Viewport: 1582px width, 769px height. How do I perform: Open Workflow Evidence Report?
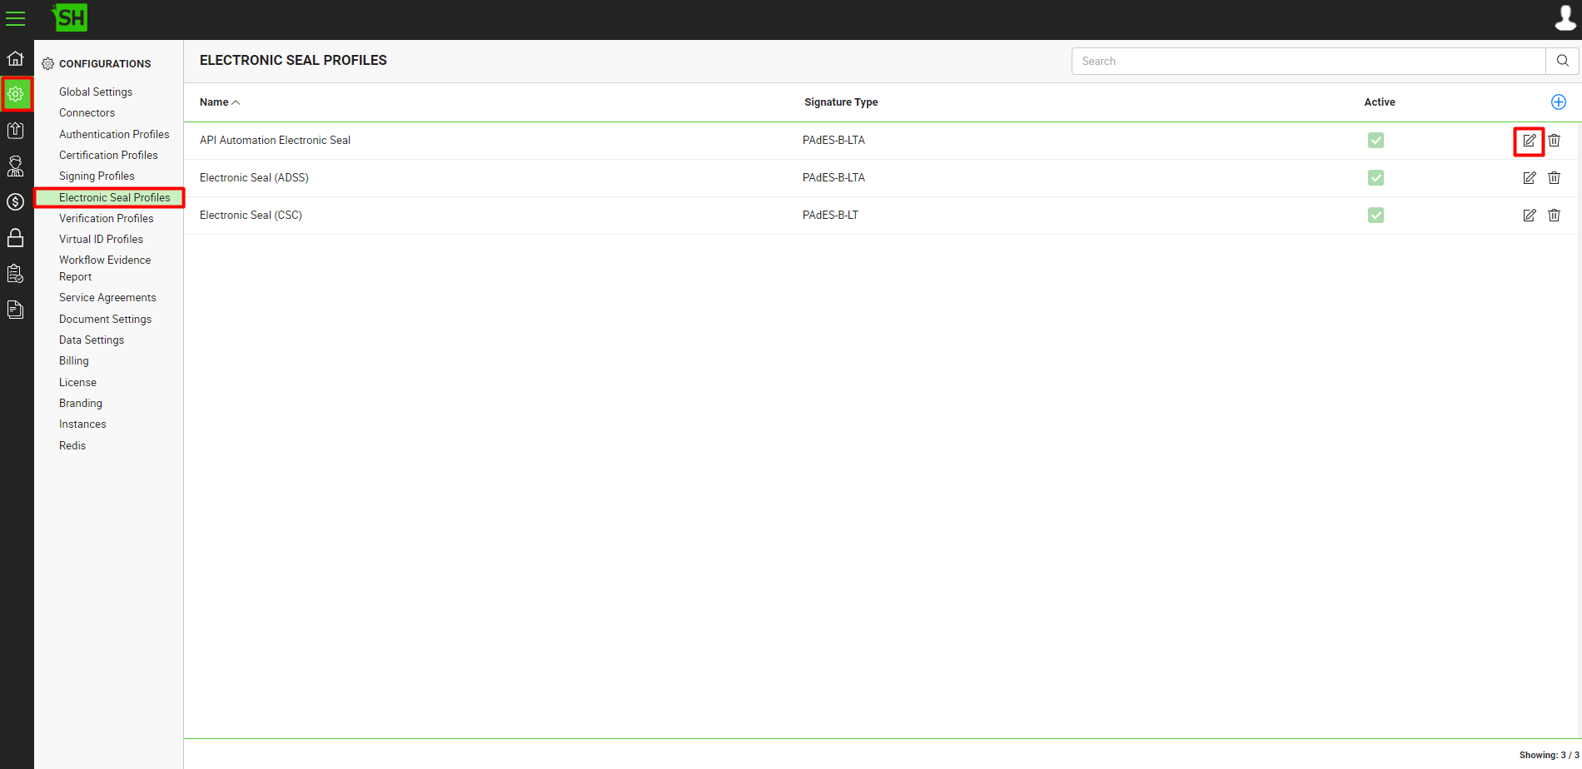105,268
